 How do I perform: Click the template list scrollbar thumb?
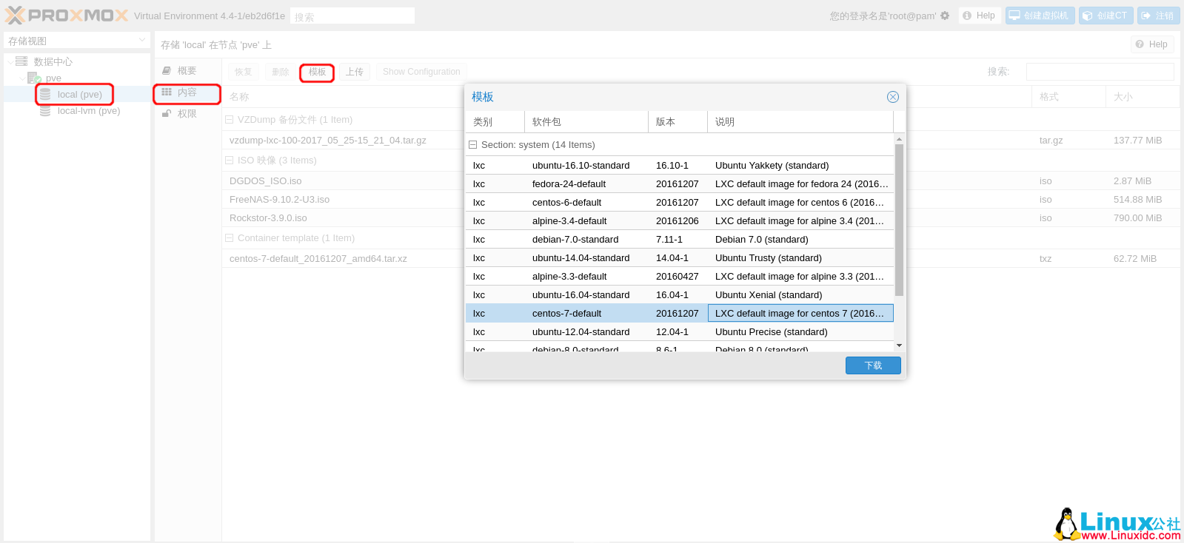[899, 220]
